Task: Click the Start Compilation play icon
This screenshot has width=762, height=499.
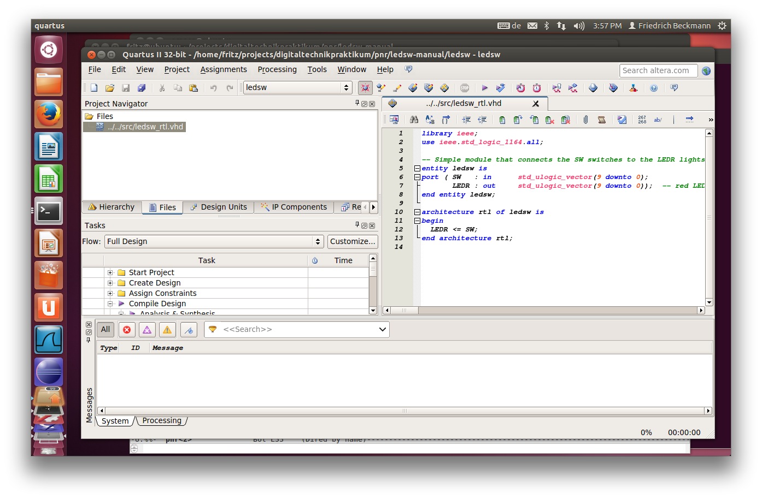Action: pos(484,88)
